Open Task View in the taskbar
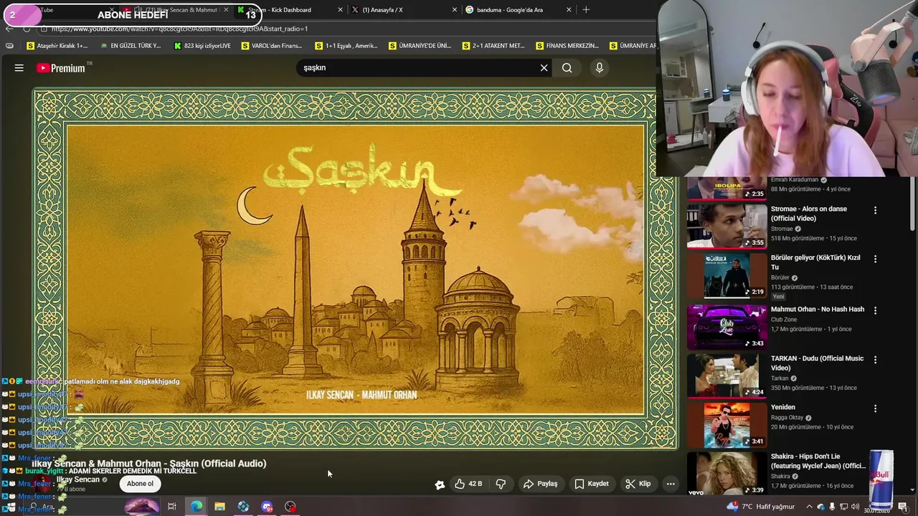 coord(172,507)
